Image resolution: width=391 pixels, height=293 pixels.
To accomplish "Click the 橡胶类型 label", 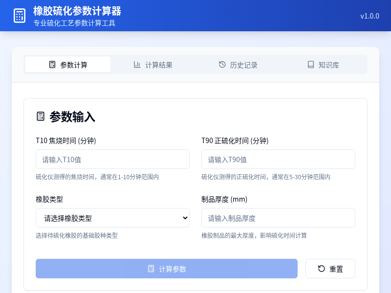I will point(49,199).
